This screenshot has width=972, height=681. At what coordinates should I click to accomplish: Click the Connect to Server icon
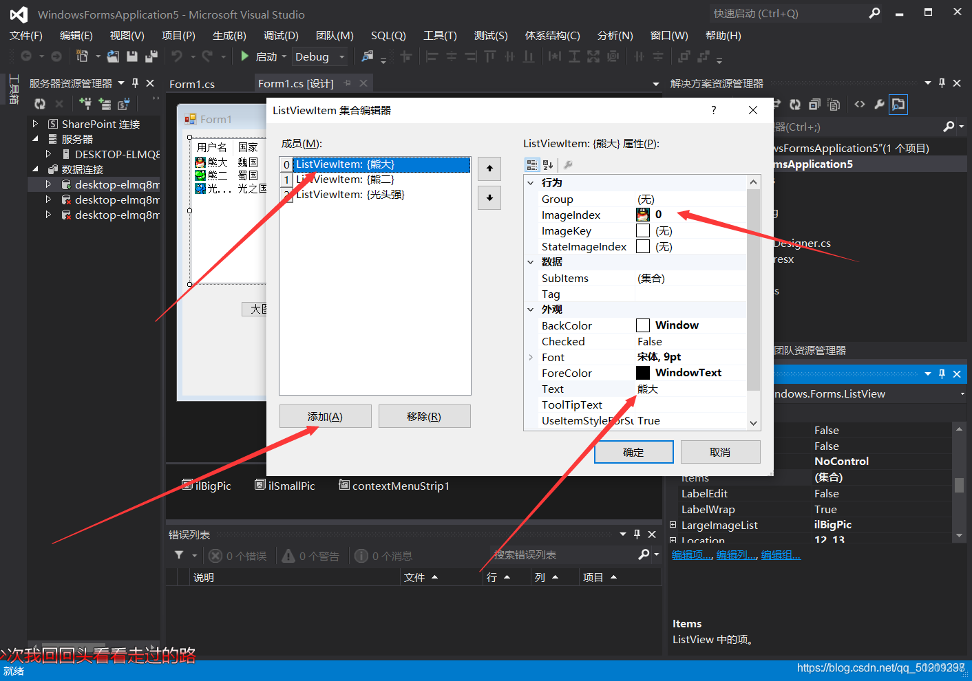[105, 104]
